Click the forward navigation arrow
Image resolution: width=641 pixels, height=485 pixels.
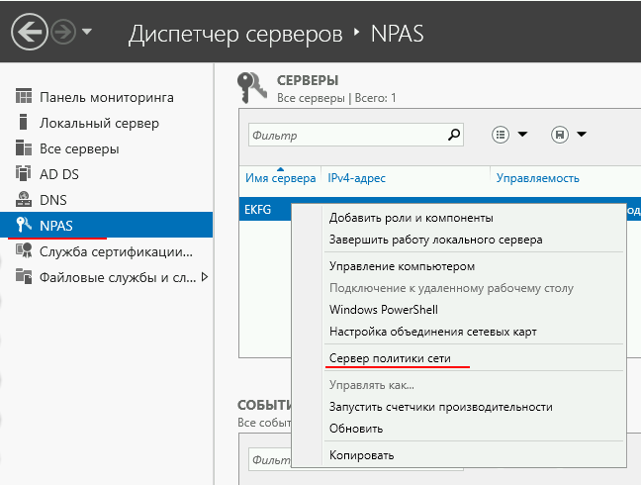[63, 32]
